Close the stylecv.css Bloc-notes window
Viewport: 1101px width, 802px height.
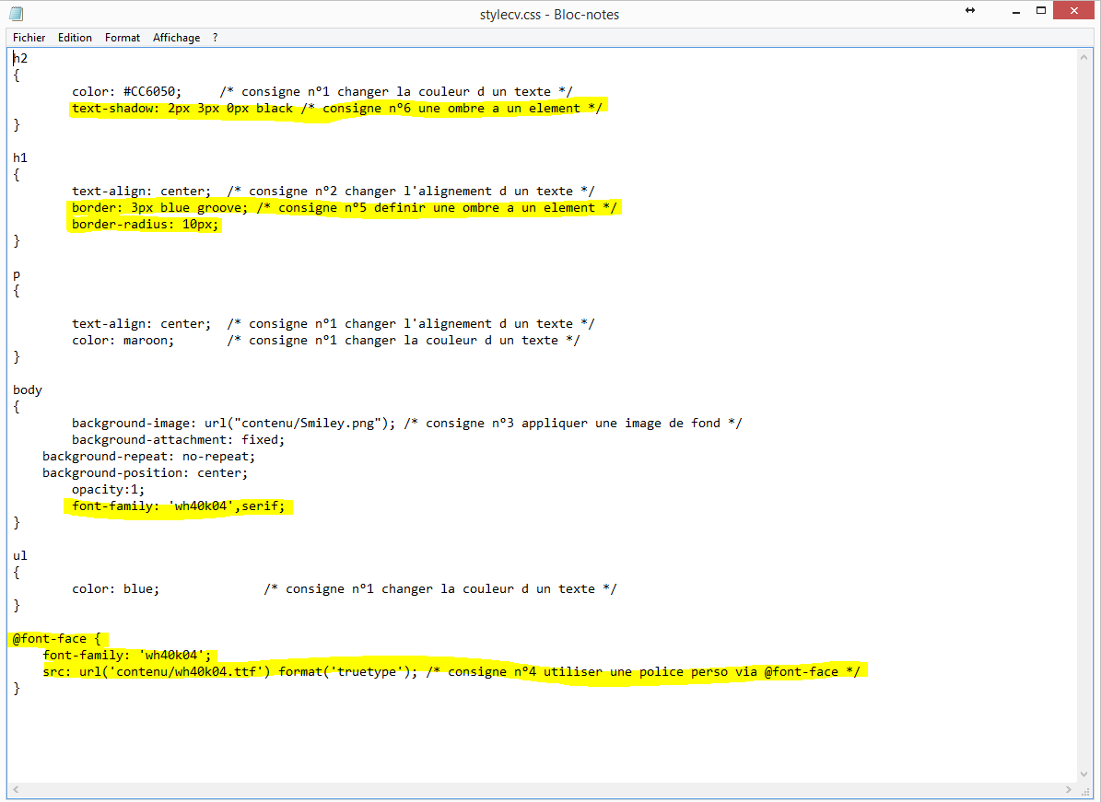pos(1077,11)
